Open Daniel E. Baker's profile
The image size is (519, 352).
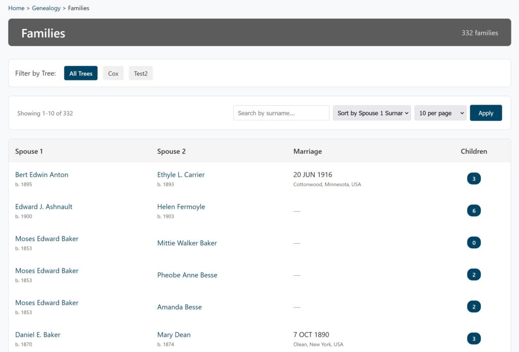coord(38,335)
